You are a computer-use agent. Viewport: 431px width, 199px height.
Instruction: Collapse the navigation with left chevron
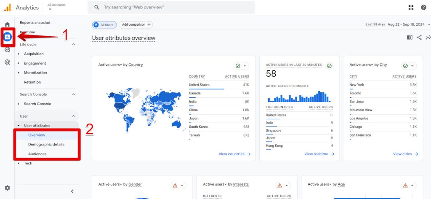(x=72, y=191)
